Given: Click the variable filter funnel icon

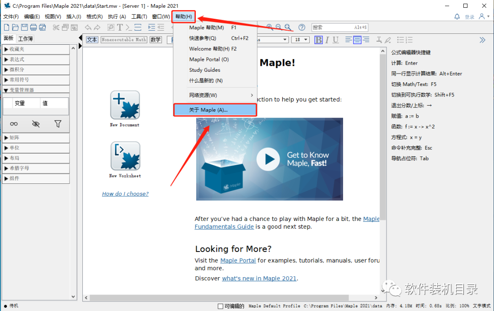Looking at the screenshot, I should point(58,124).
